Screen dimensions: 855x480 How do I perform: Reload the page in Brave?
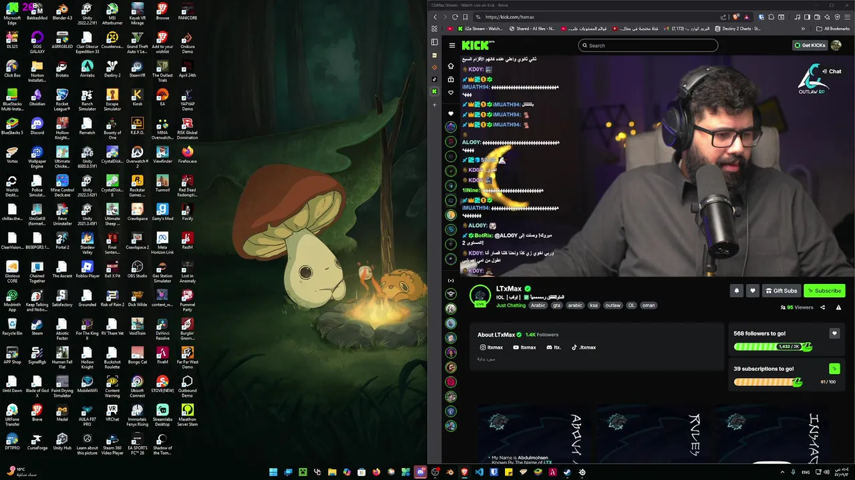[x=455, y=17]
